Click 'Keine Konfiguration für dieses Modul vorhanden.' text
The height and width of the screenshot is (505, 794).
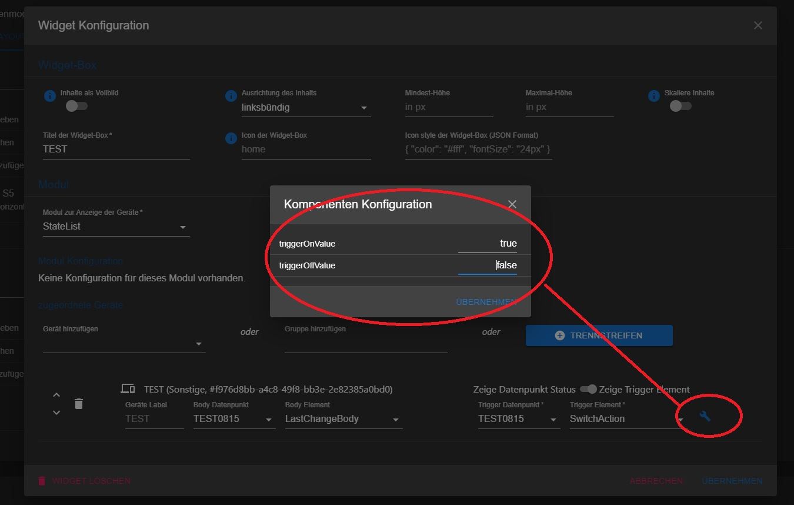point(142,278)
